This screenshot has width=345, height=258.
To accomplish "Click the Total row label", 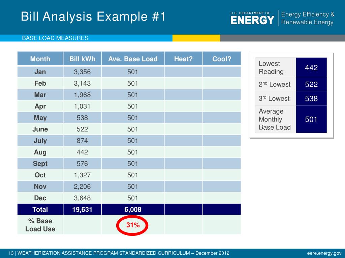I will pyautogui.click(x=40, y=210).
